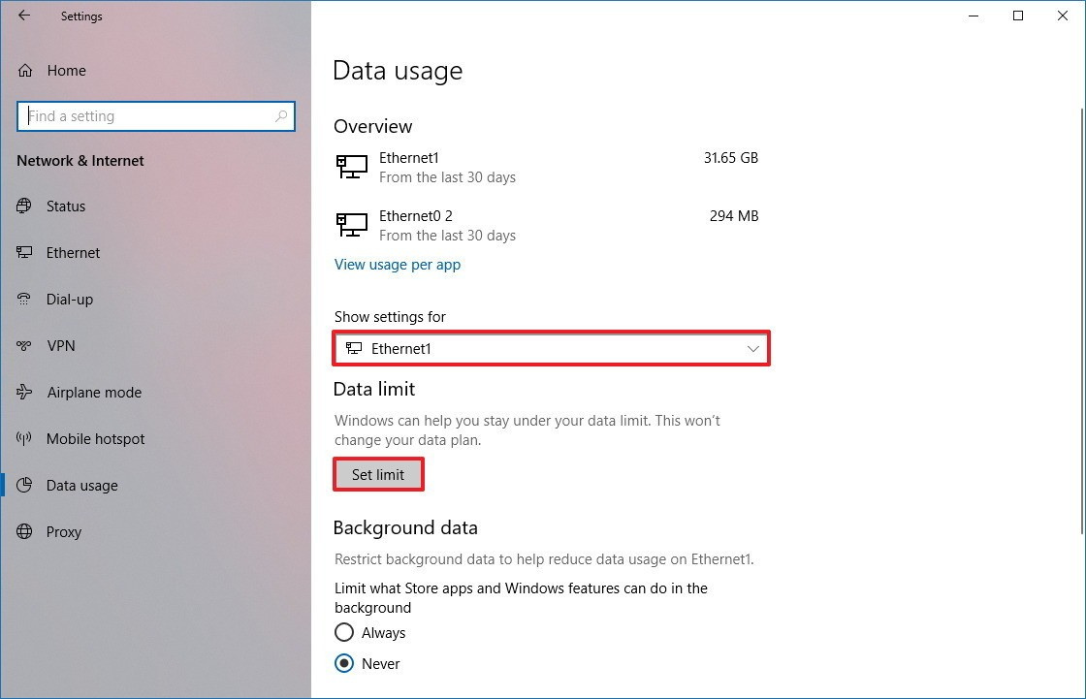Click the back arrow icon
1086x699 pixels.
[24, 16]
